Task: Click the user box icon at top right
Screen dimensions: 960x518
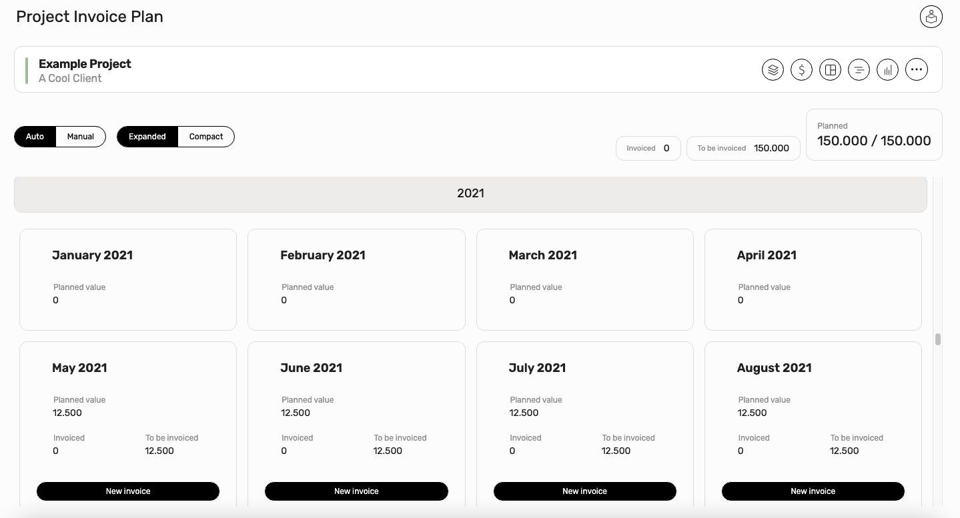Action: [931, 17]
